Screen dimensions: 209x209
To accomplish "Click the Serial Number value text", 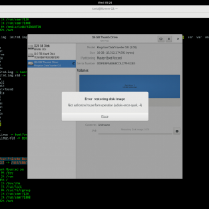I will [x=116, y=63].
